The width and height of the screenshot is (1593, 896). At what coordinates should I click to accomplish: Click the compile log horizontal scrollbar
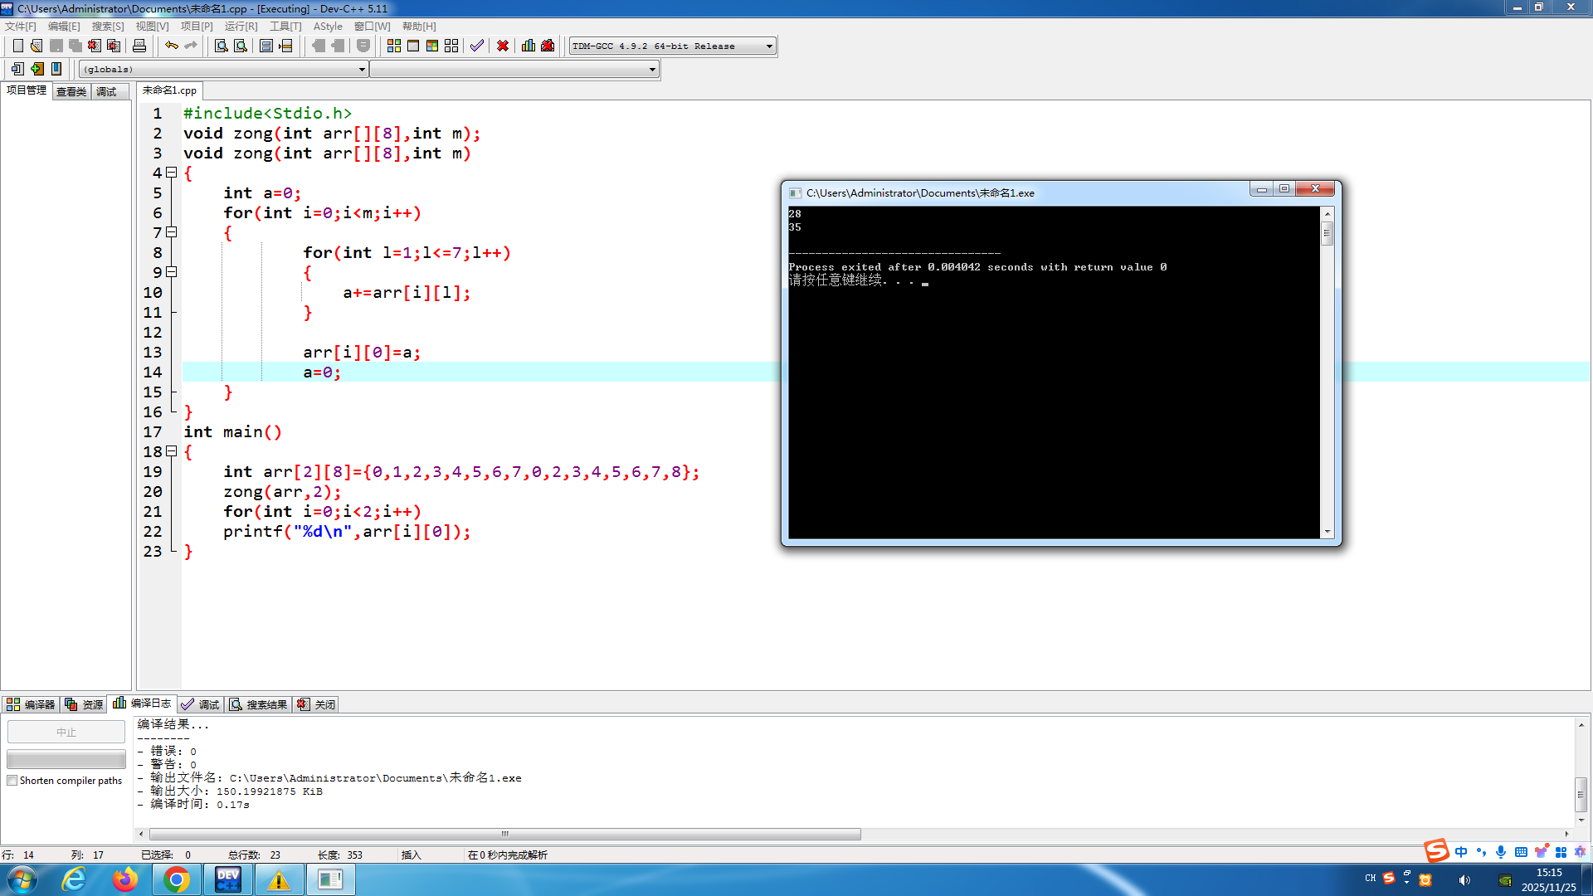504,834
